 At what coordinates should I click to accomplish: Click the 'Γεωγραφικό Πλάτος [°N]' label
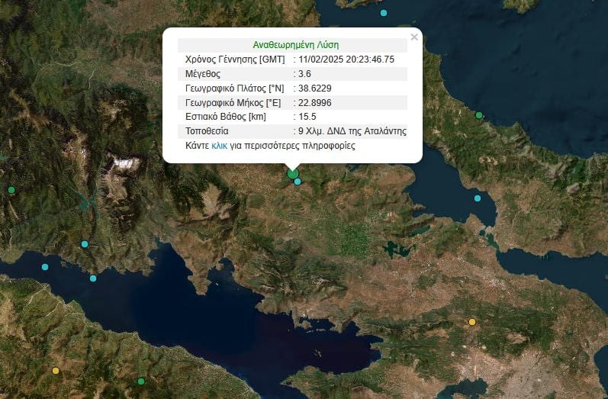[235, 88]
